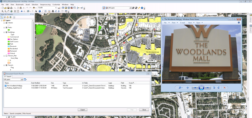The image size is (252, 118).
Task: Open the Customize menu
Action: coord(56,5)
